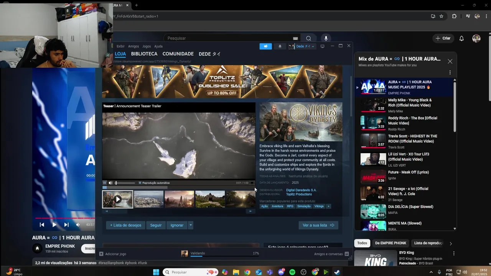Click the Ação tag

click(265, 206)
